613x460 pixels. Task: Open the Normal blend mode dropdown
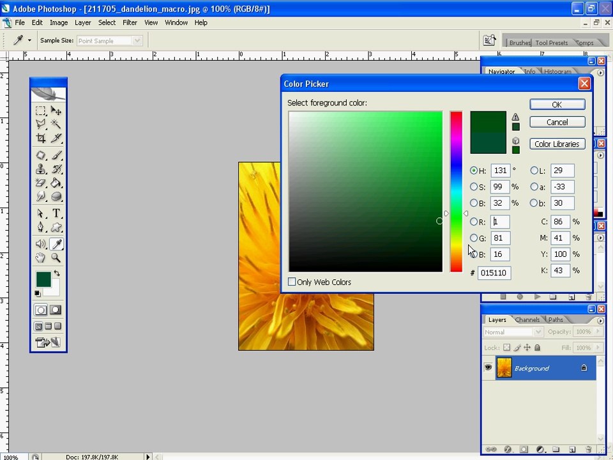click(x=513, y=332)
